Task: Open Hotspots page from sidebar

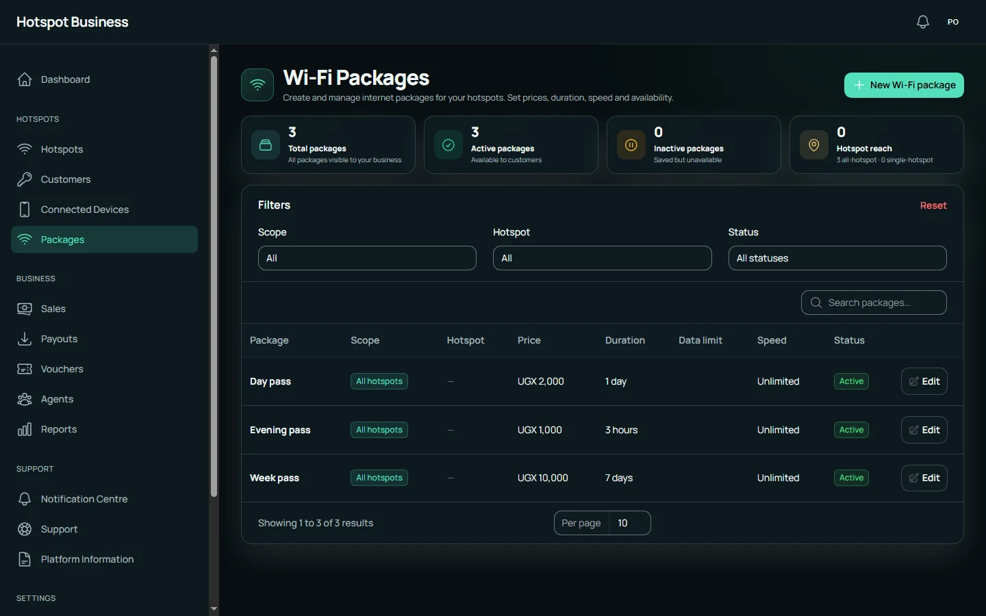Action: pyautogui.click(x=104, y=149)
